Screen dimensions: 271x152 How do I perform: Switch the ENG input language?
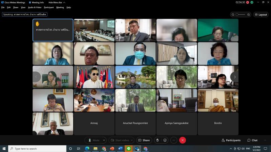tap(248, 149)
